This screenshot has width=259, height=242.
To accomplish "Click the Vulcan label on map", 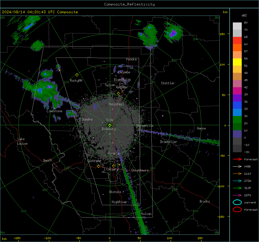I will 146,214.
